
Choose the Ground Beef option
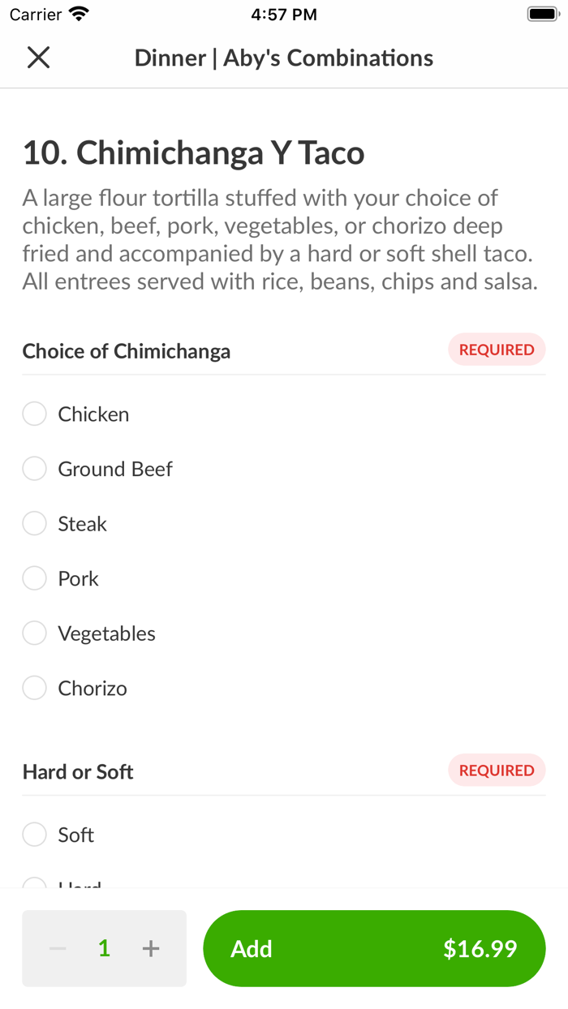click(35, 469)
